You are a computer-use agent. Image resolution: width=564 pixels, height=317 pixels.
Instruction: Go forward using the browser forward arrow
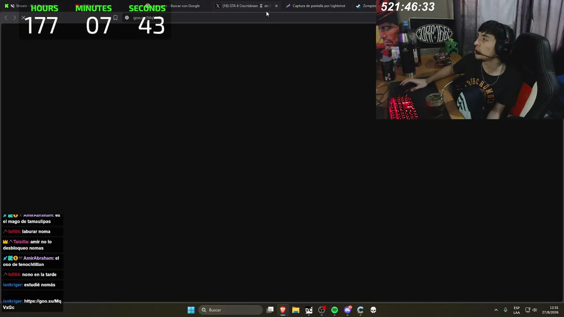15,18
